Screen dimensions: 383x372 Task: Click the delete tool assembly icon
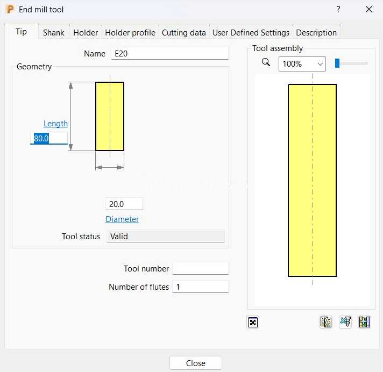pyautogui.click(x=345, y=322)
